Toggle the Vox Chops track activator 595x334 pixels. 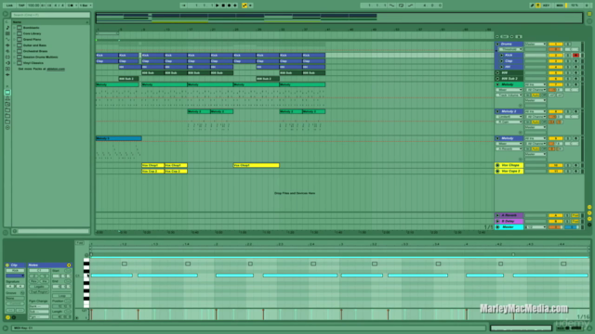pyautogui.click(x=556, y=165)
